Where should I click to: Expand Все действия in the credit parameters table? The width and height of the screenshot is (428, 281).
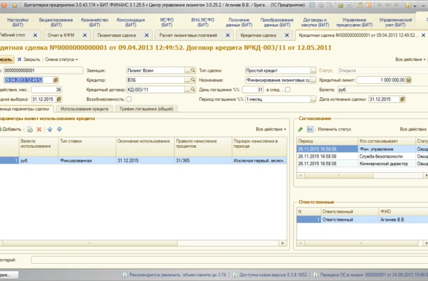click(x=270, y=129)
